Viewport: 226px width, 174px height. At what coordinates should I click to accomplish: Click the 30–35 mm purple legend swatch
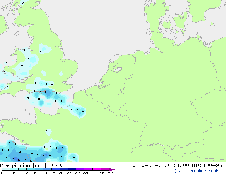tap(80, 169)
